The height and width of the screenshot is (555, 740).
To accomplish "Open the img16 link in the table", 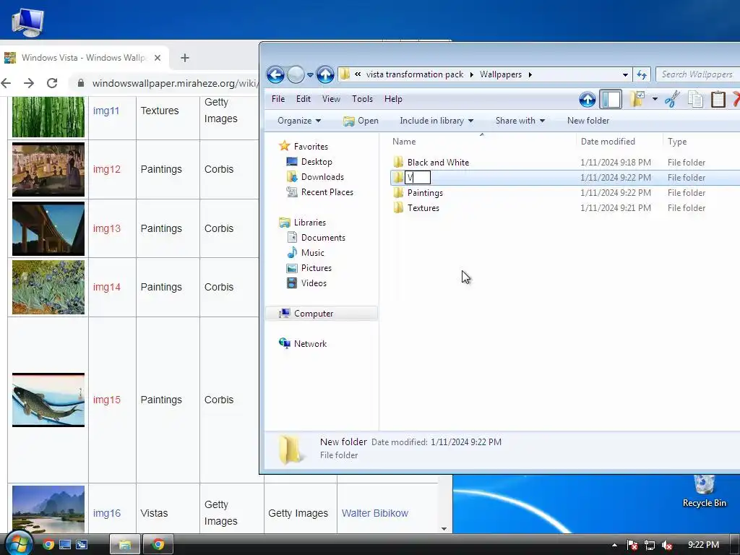I will tap(107, 513).
